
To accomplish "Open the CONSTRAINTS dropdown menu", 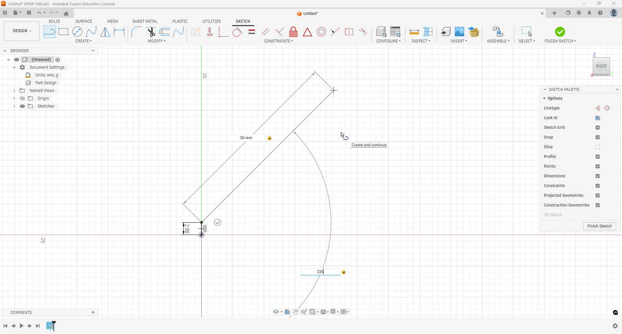I will 279,41.
